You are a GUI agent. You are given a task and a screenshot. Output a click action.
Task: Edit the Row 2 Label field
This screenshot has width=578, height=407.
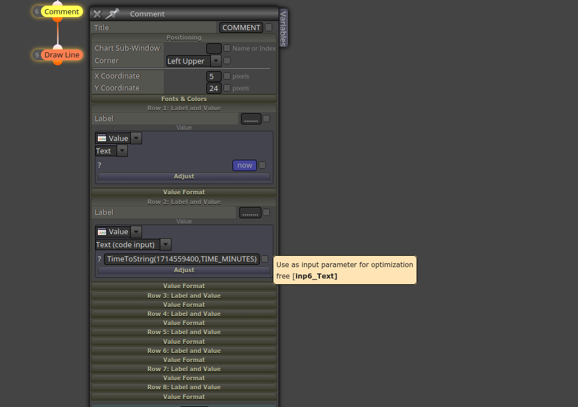pyautogui.click(x=250, y=213)
